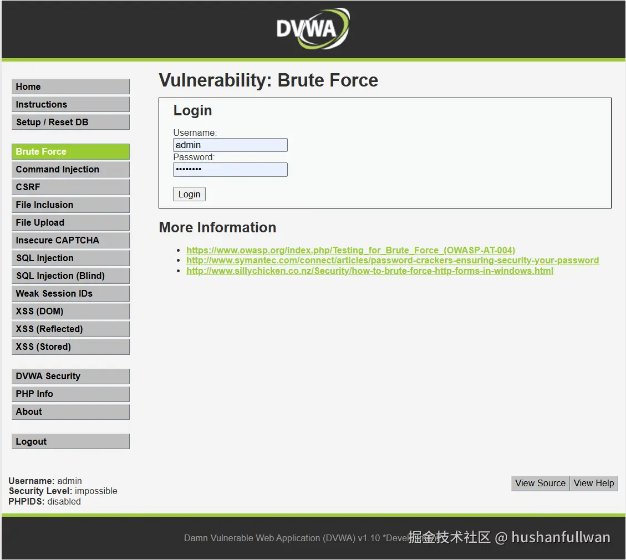Open the XSS (DOM) page

[70, 312]
